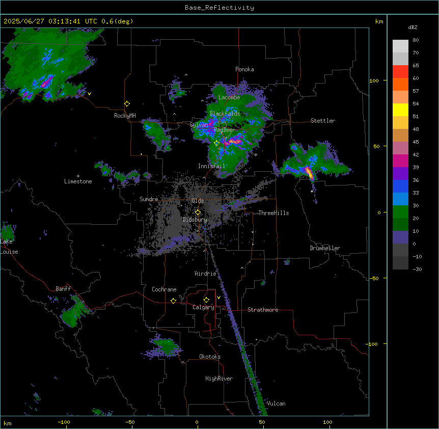Click the Didsbury city label
Viewport: 439px width, 429px height.
point(195,220)
